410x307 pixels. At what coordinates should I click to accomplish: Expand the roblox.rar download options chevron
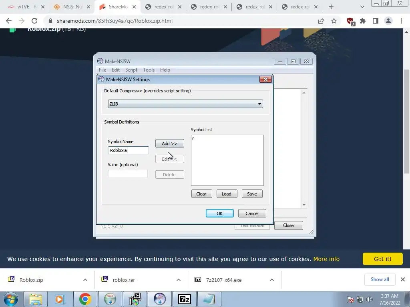179,280
